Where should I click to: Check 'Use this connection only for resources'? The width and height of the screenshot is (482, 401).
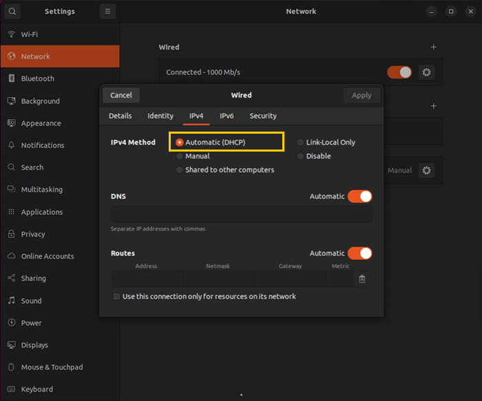pos(116,296)
